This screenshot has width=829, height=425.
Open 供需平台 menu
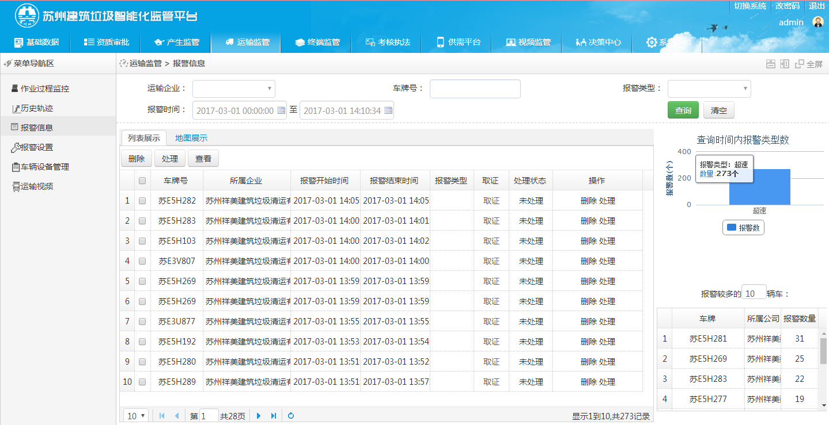tap(458, 42)
